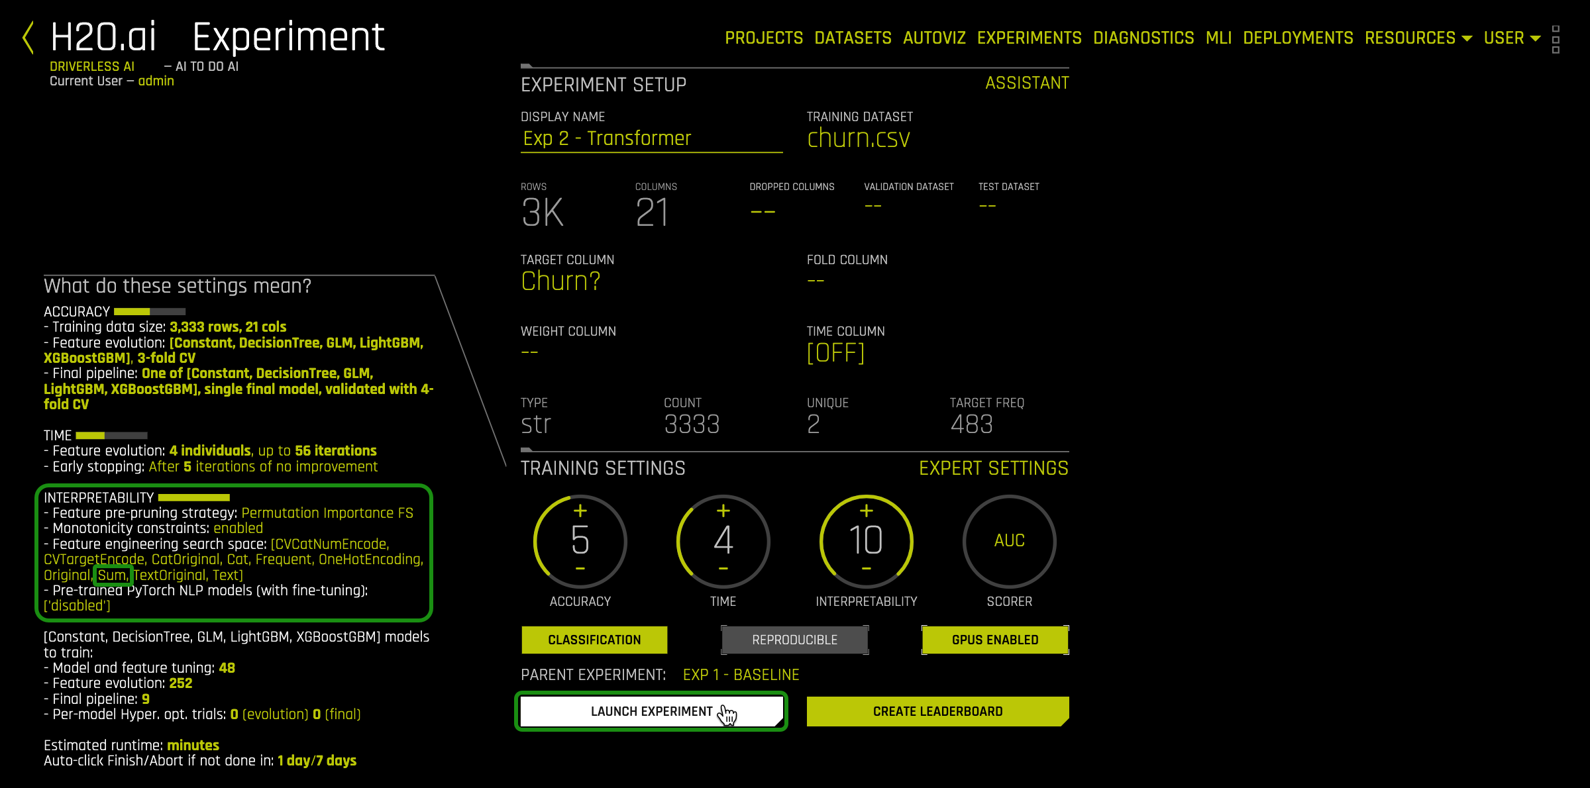Click the admin current user name
This screenshot has width=1590, height=788.
click(156, 81)
